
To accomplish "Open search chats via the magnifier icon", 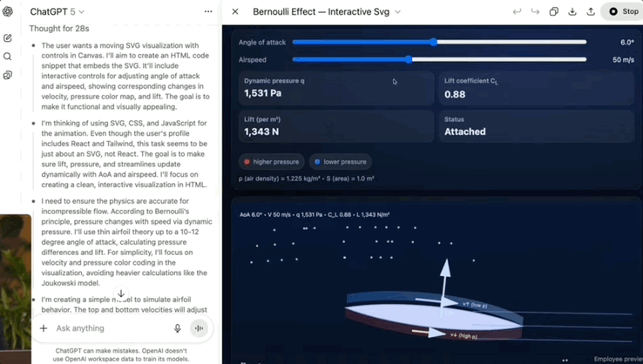I will tap(8, 57).
